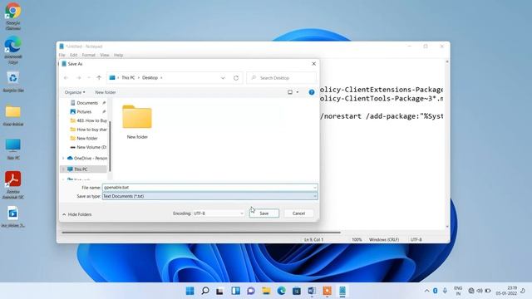
Task: Open Microsoft Edge from taskbar
Action: (281, 291)
